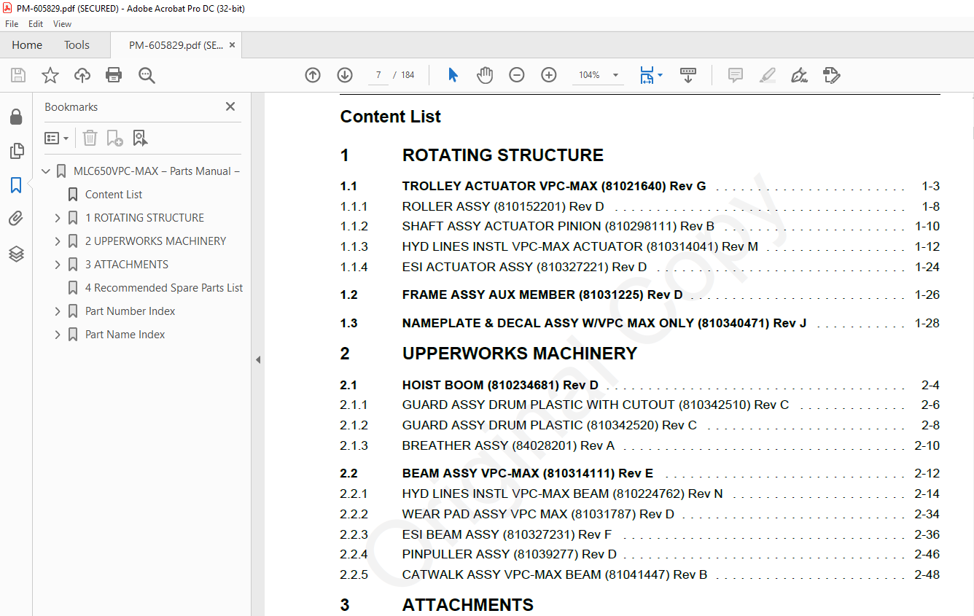Select the PM-605829.pdf document tab
This screenshot has width=974, height=616.
click(176, 45)
